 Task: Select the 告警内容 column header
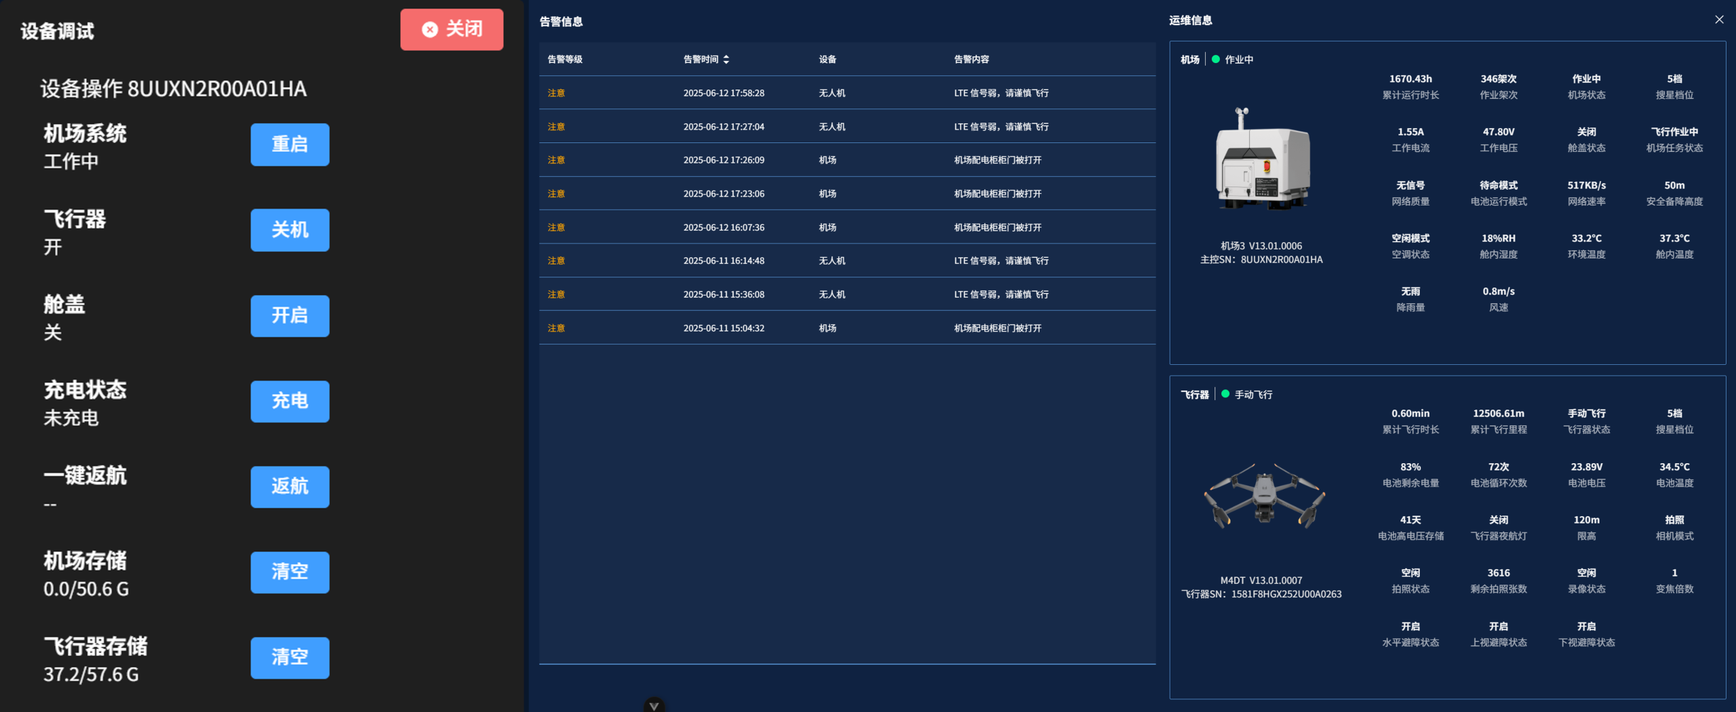tap(971, 60)
